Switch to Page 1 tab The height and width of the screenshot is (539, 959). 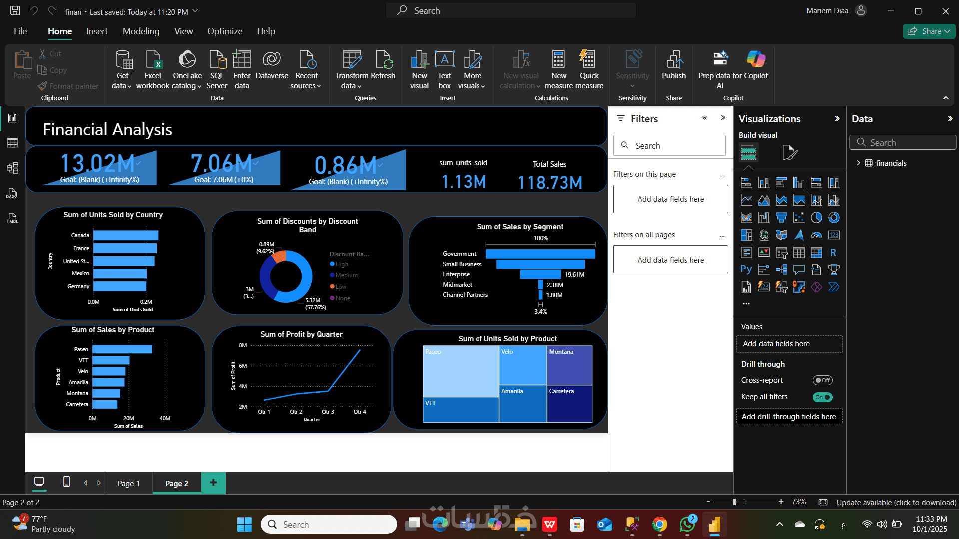point(129,483)
